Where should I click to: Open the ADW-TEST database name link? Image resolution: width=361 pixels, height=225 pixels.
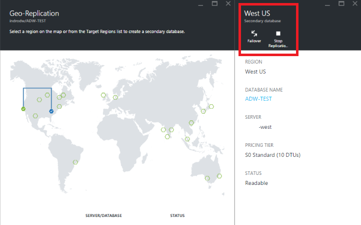tap(258, 99)
